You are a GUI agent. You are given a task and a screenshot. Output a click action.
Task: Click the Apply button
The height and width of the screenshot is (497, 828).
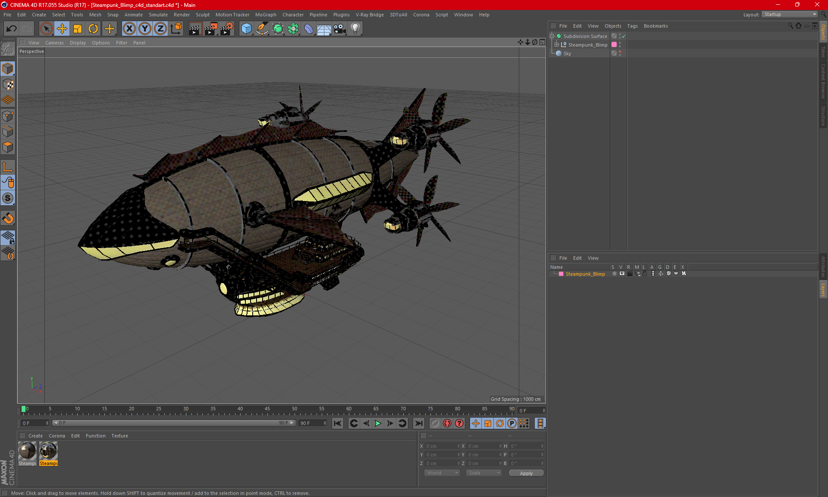pyautogui.click(x=526, y=473)
